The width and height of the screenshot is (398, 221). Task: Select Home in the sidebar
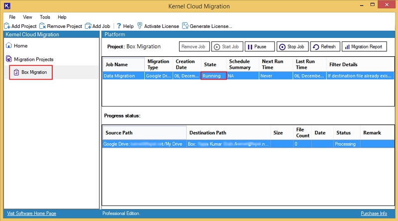[x=20, y=46]
